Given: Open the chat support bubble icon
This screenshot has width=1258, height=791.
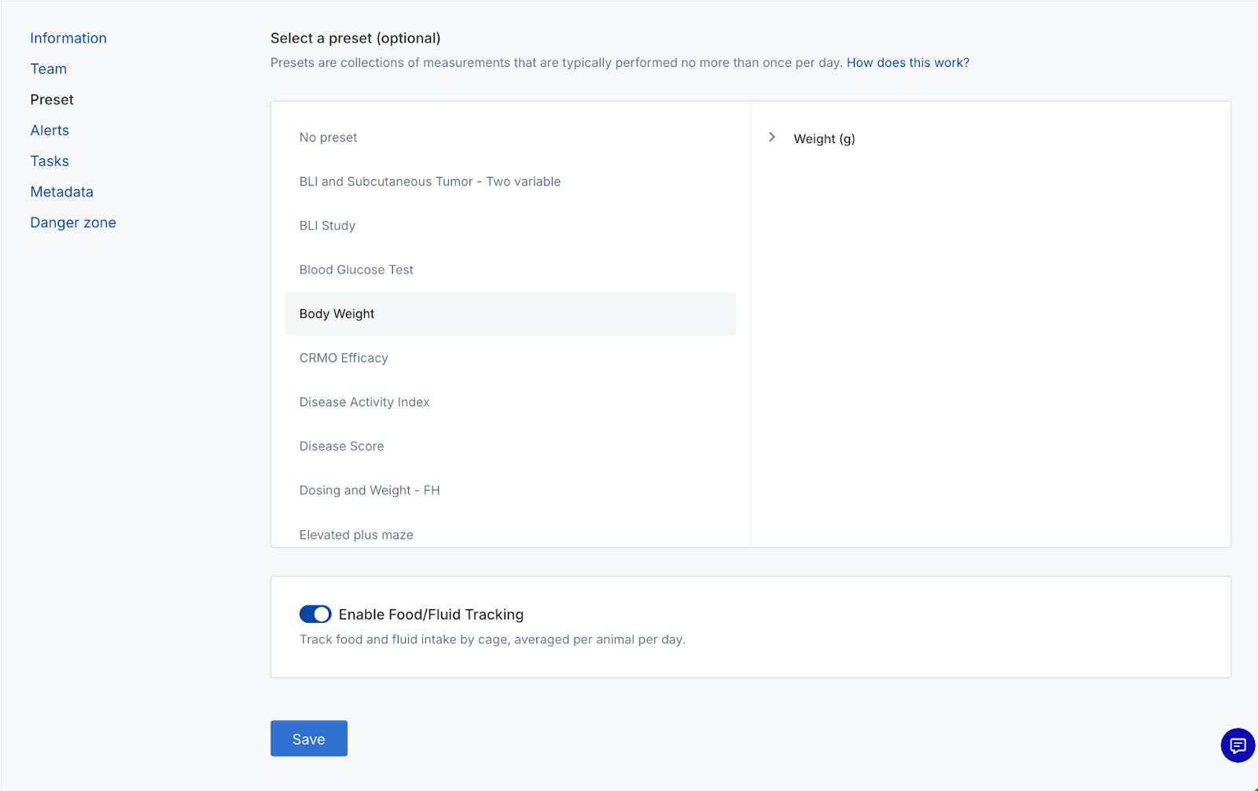Looking at the screenshot, I should (1238, 745).
